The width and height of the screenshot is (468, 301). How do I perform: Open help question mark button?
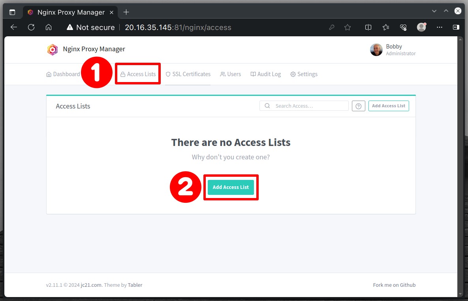359,106
